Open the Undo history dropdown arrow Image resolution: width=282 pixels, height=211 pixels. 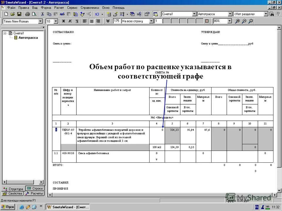click(x=102, y=14)
